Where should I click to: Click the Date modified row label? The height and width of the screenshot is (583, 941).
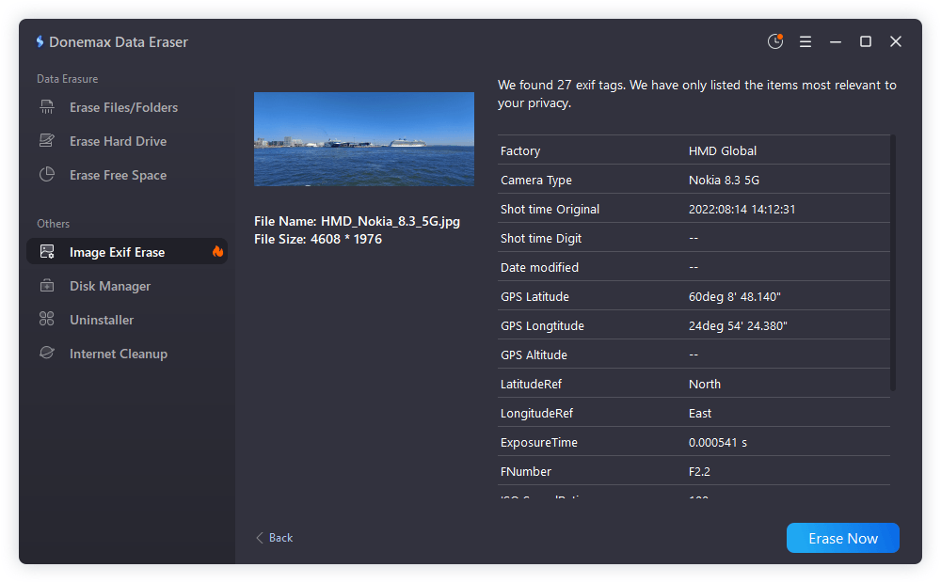(x=539, y=267)
